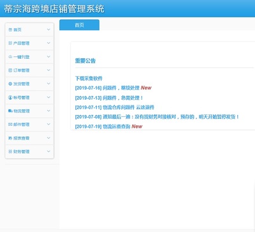Open the 2019-07-08 通知 announcement

[x=157, y=117]
